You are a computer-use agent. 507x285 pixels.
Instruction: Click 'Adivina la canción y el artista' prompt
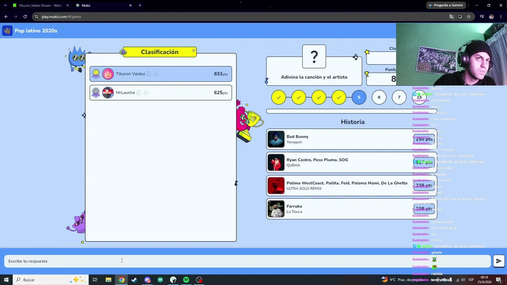[x=314, y=77]
